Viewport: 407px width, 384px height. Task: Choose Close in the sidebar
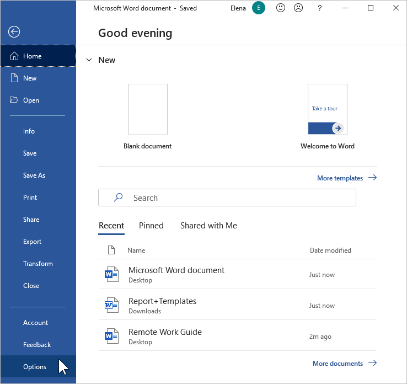coord(31,286)
